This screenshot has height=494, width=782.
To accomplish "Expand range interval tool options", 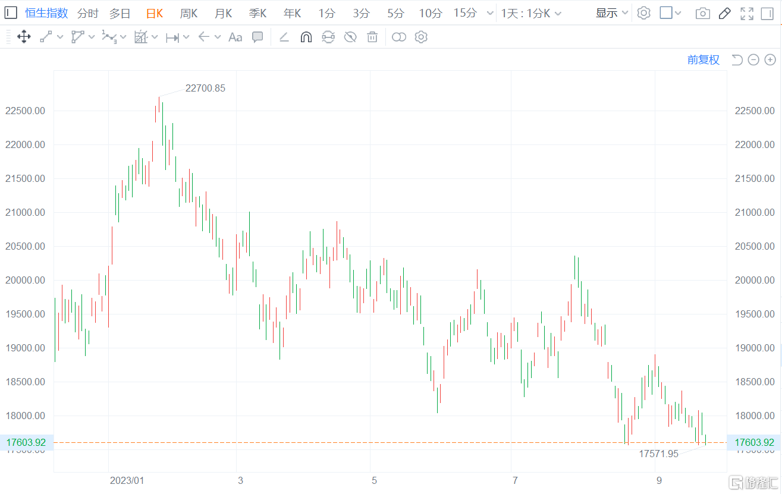I will tap(186, 37).
